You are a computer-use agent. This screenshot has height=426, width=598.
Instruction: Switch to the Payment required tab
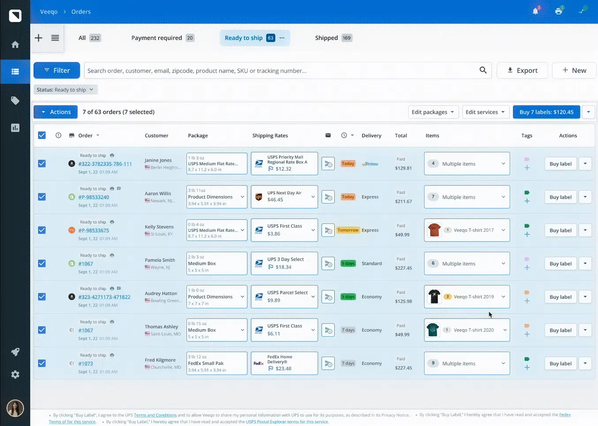[x=163, y=38]
